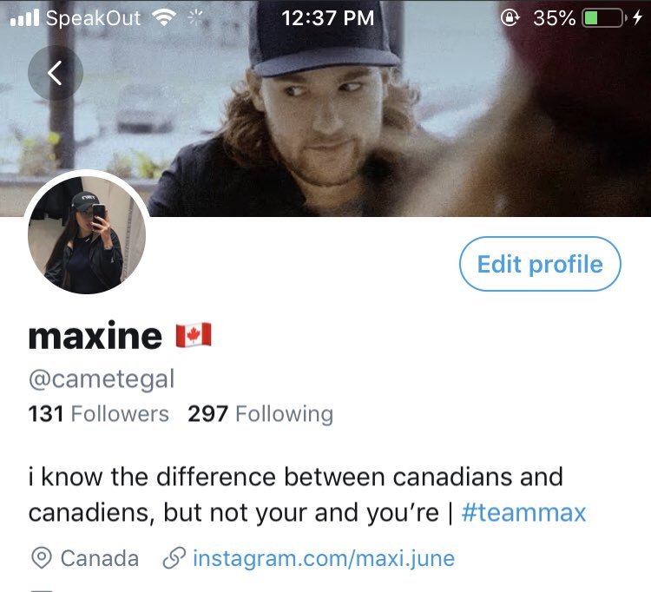Tap the charging bolt icon
Image resolution: width=651 pixels, height=592 pixels.
(x=638, y=18)
